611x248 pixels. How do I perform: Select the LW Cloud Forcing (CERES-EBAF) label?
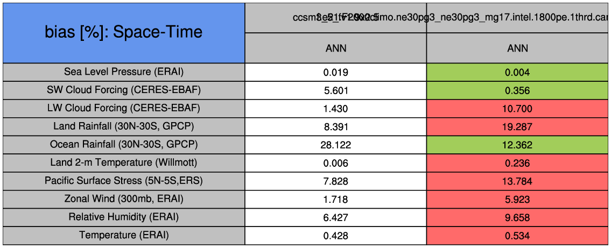point(124,108)
